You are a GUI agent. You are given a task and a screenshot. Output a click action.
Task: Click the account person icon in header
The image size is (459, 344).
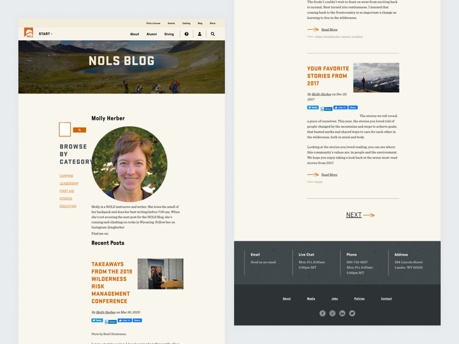(x=199, y=34)
